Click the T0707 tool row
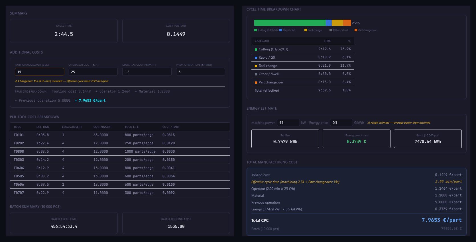The image size is (476, 242). coord(120,193)
